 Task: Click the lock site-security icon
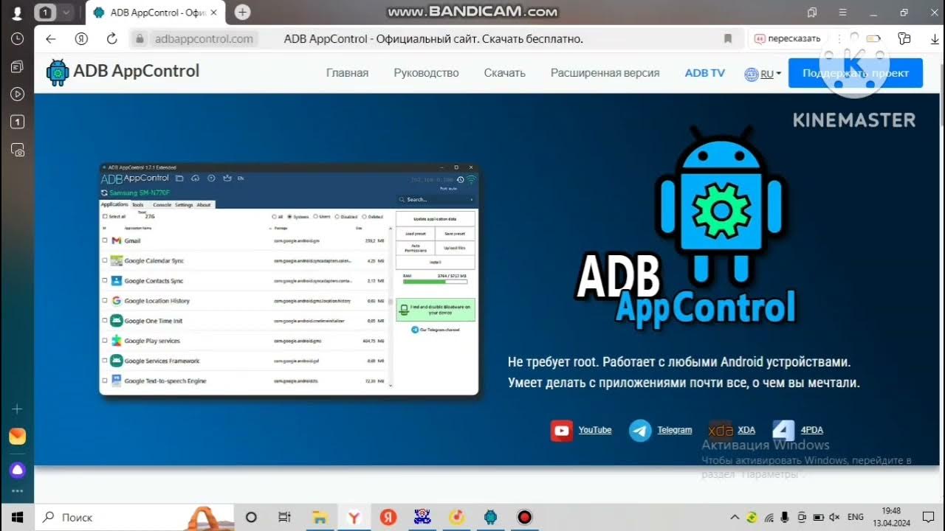[140, 39]
